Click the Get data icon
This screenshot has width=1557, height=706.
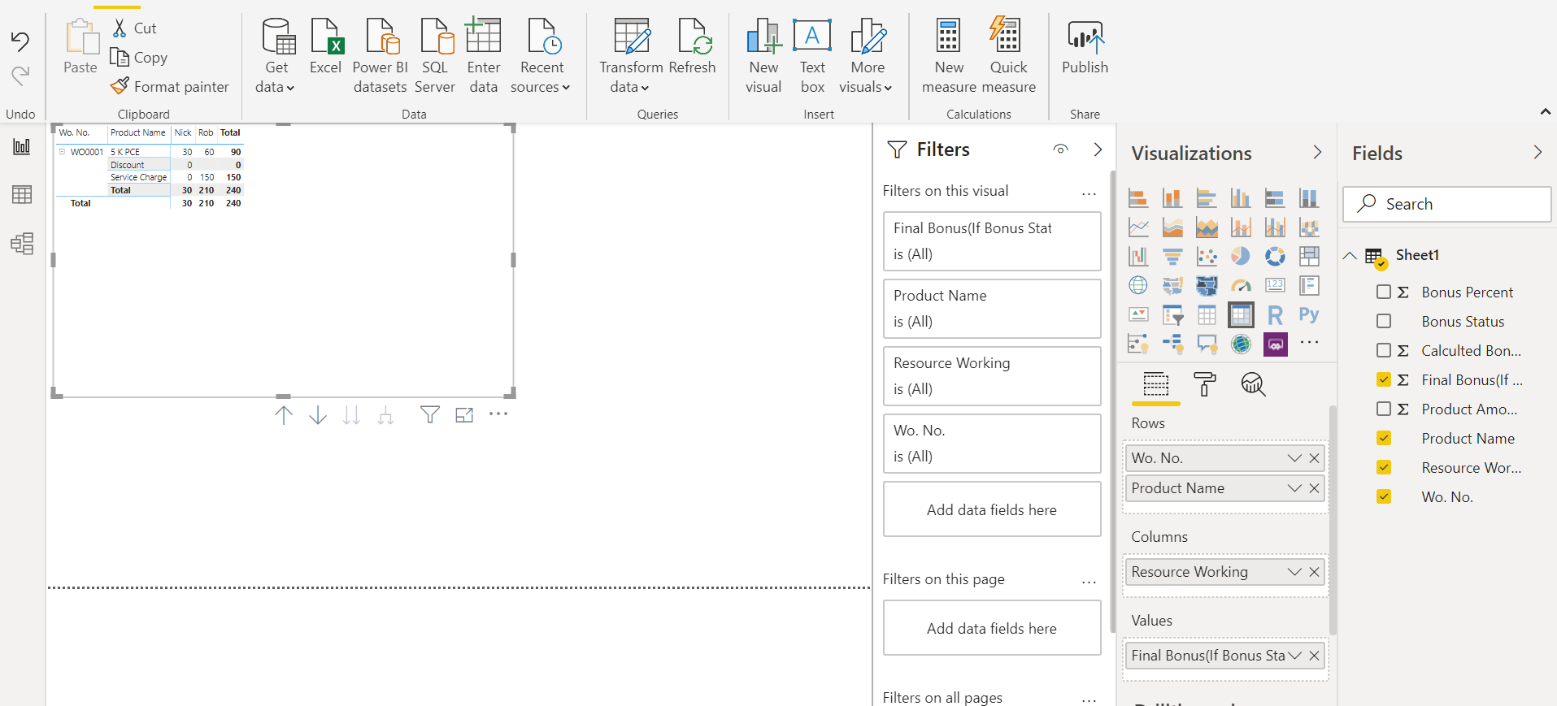pos(278,37)
